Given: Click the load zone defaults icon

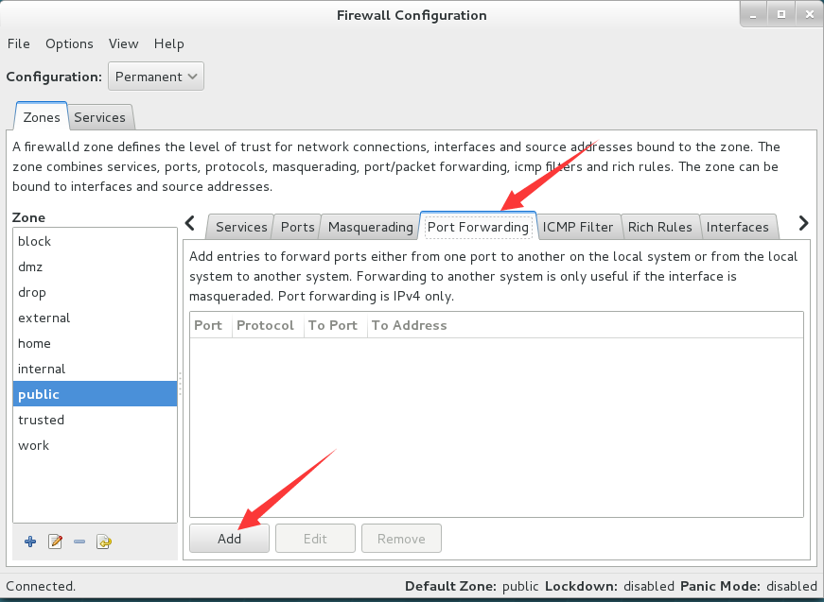Looking at the screenshot, I should [104, 542].
